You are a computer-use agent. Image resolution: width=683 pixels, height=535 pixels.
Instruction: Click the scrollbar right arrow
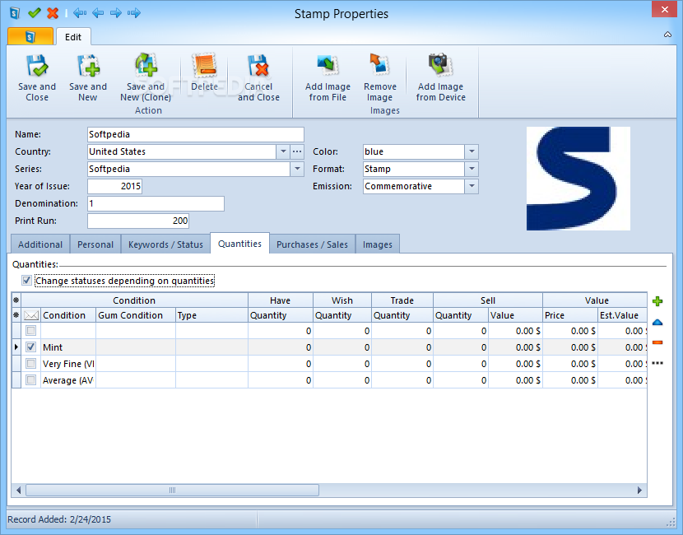point(639,490)
